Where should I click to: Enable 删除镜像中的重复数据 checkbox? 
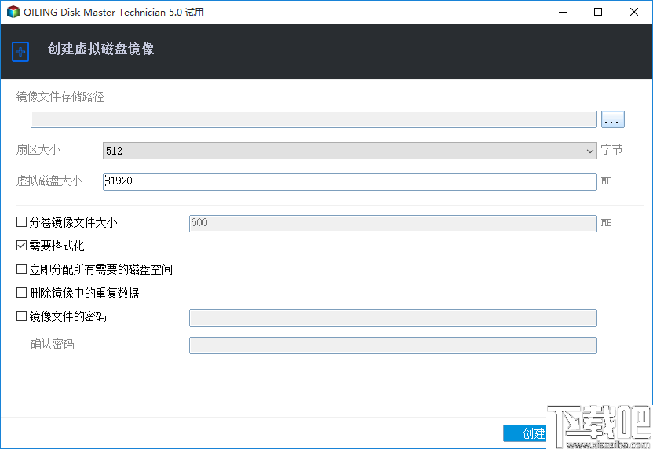(21, 293)
